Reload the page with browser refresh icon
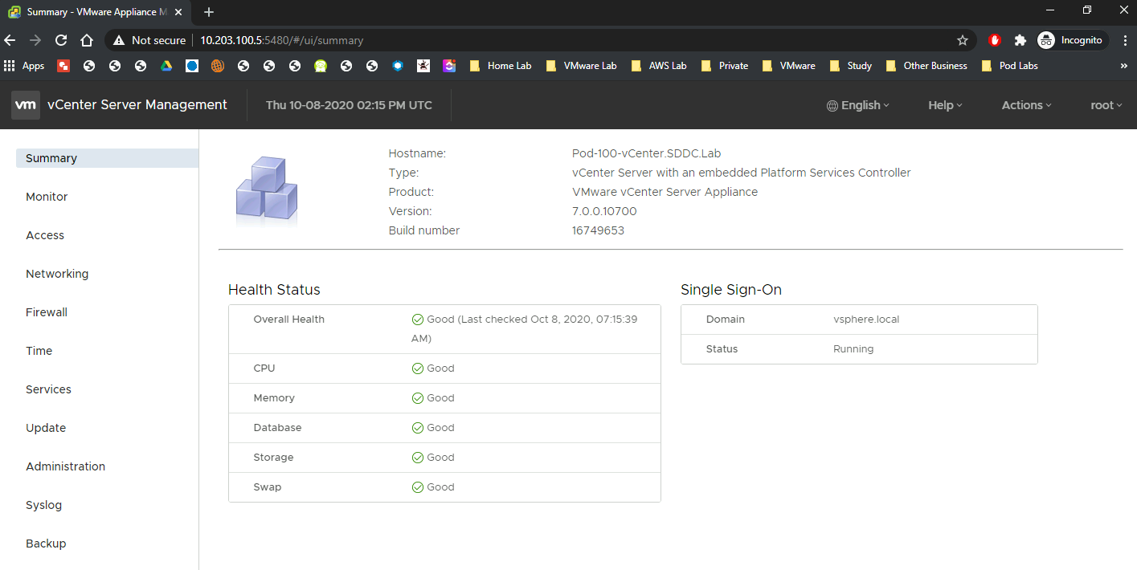 pos(61,40)
